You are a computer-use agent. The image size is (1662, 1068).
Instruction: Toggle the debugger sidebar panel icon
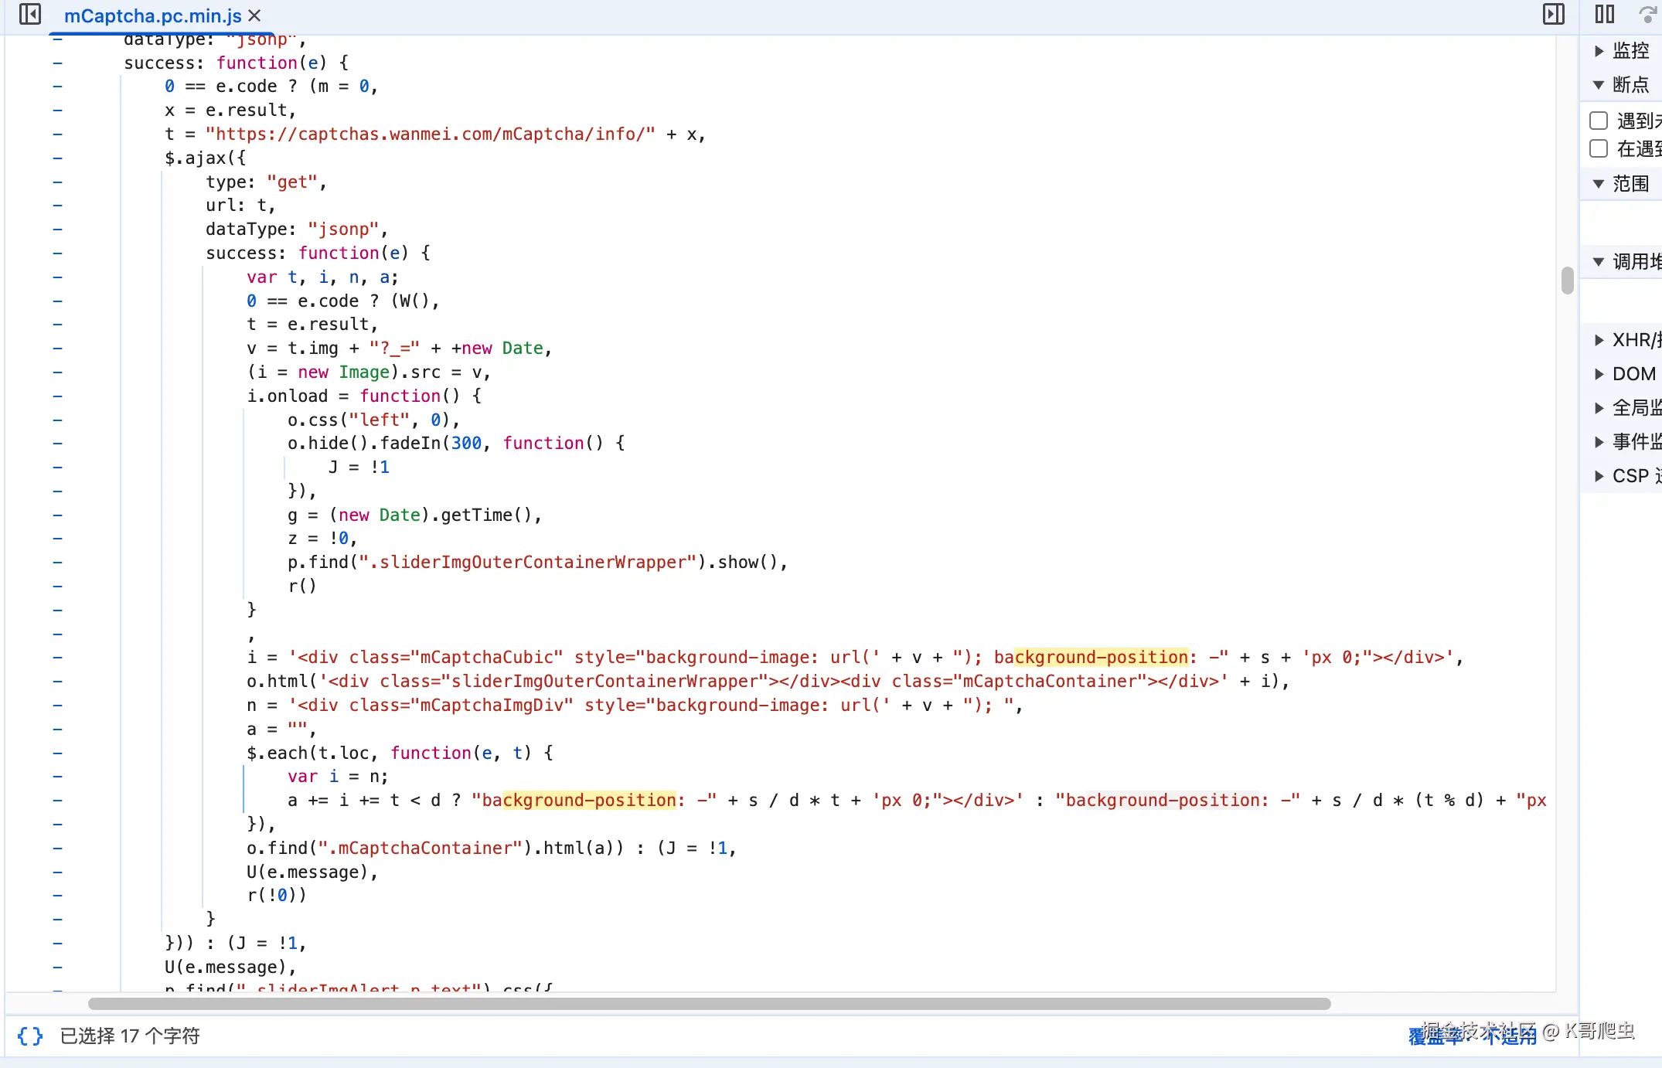coord(1553,14)
